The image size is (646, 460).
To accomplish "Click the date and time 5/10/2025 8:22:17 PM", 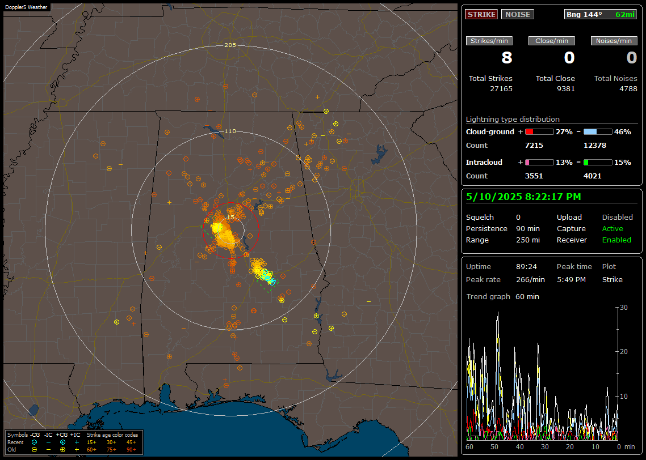I will tap(523, 197).
